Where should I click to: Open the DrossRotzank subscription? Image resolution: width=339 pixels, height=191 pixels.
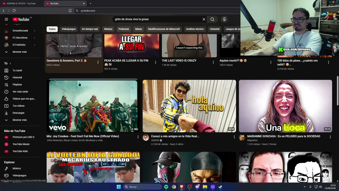tap(20, 31)
